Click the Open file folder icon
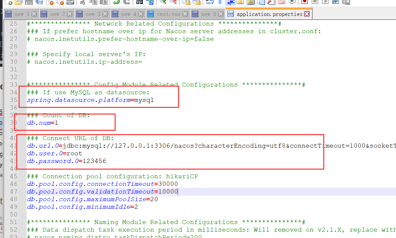The height and width of the screenshot is (238, 396). (x=18, y=2)
